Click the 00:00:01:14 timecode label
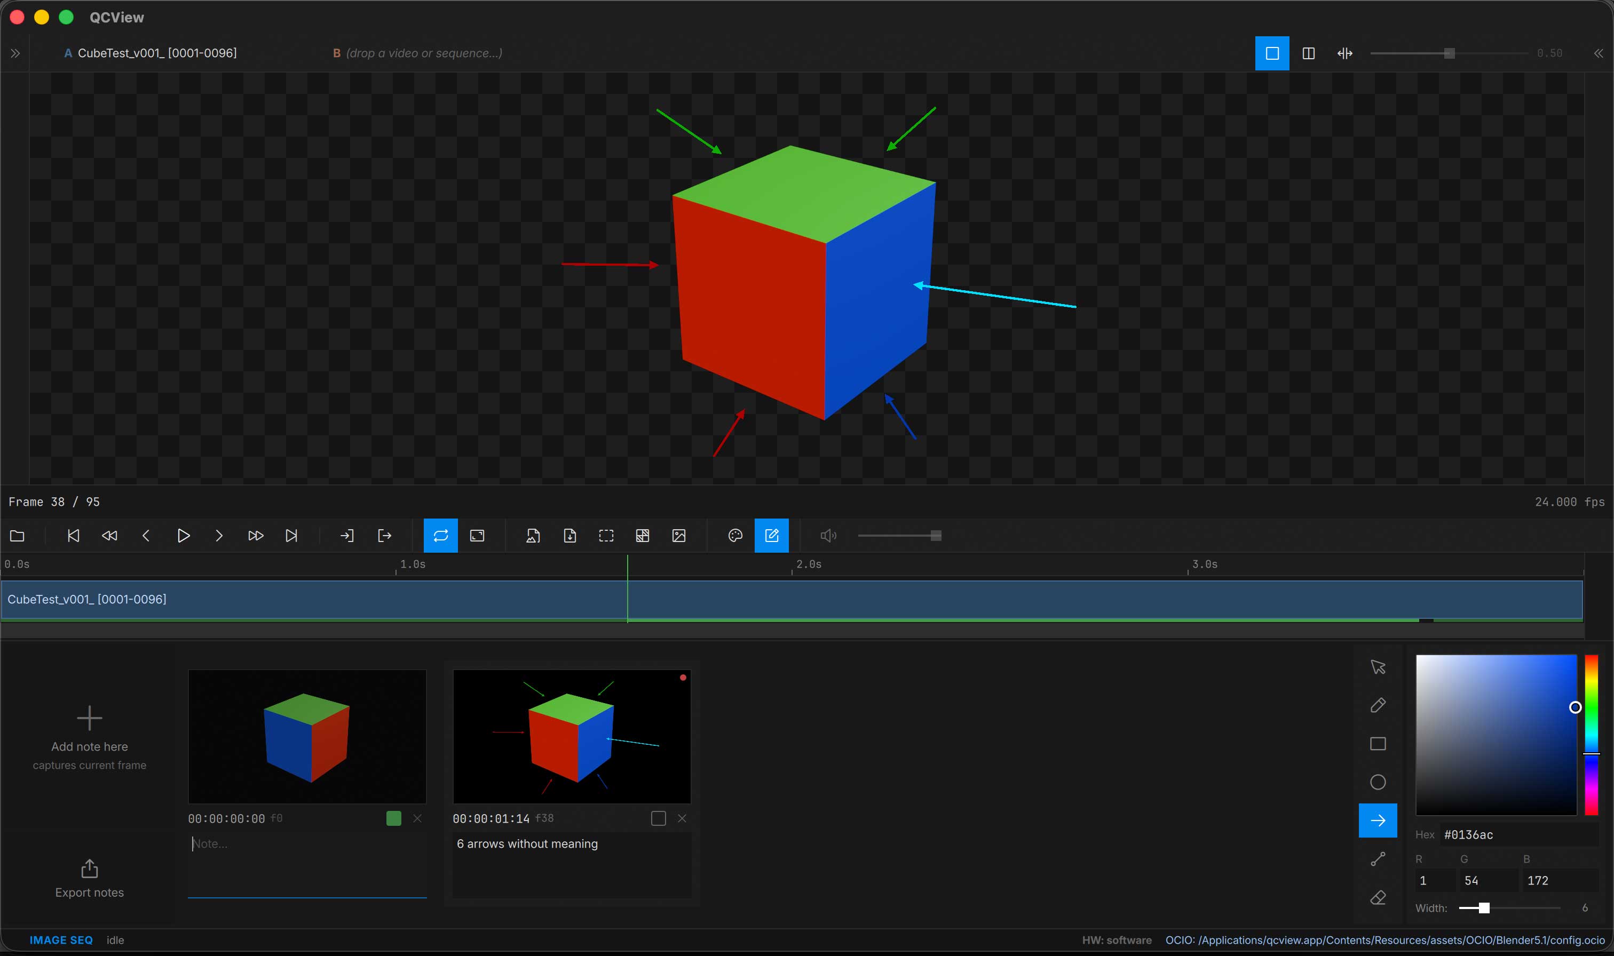The height and width of the screenshot is (956, 1614). coord(491,819)
